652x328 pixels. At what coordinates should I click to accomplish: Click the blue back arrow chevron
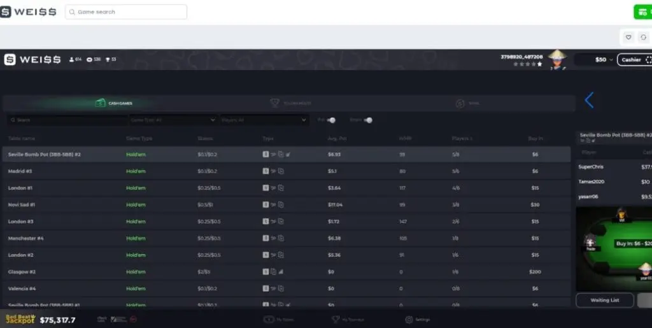click(x=589, y=101)
